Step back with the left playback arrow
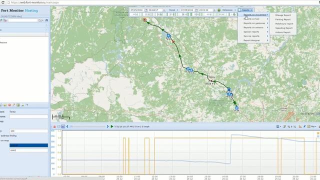Image resolution: width=320 pixels, height=180 pixels. [67, 126]
